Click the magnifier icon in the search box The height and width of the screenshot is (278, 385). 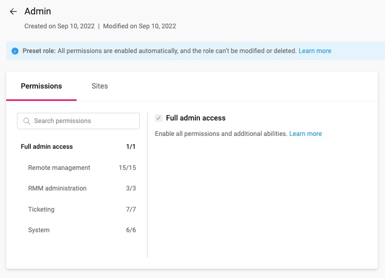tap(27, 121)
